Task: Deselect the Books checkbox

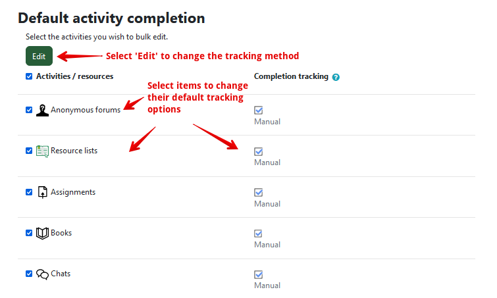Action: (29, 233)
